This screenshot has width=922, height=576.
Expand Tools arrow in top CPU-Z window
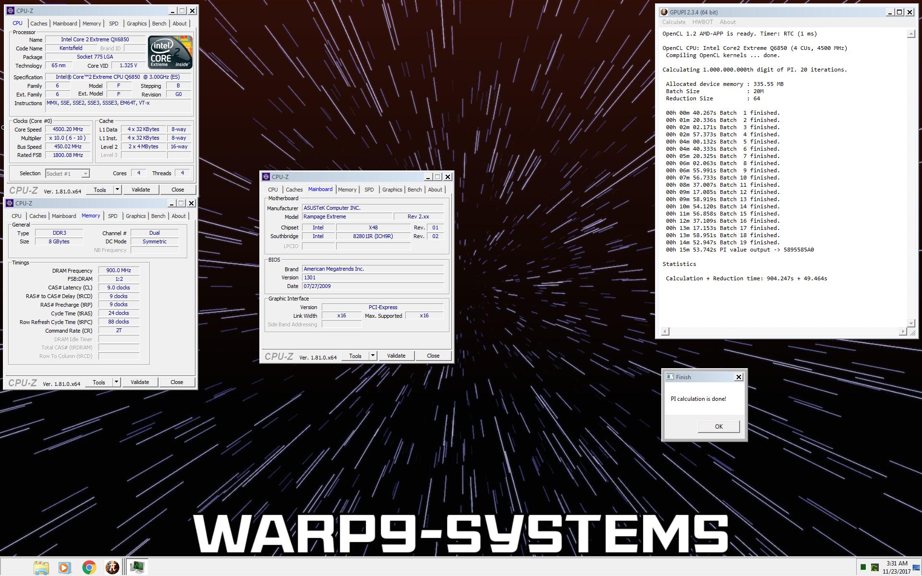point(117,190)
